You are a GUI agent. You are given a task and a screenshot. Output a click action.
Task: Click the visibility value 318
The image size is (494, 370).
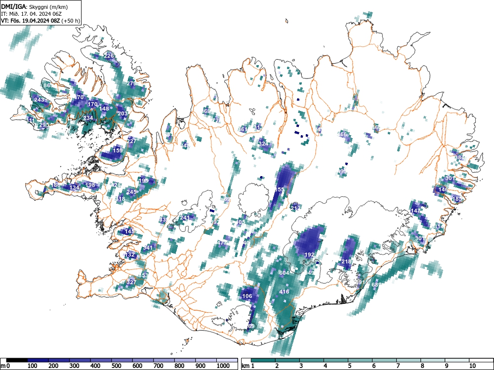pyautogui.click(x=120, y=199)
